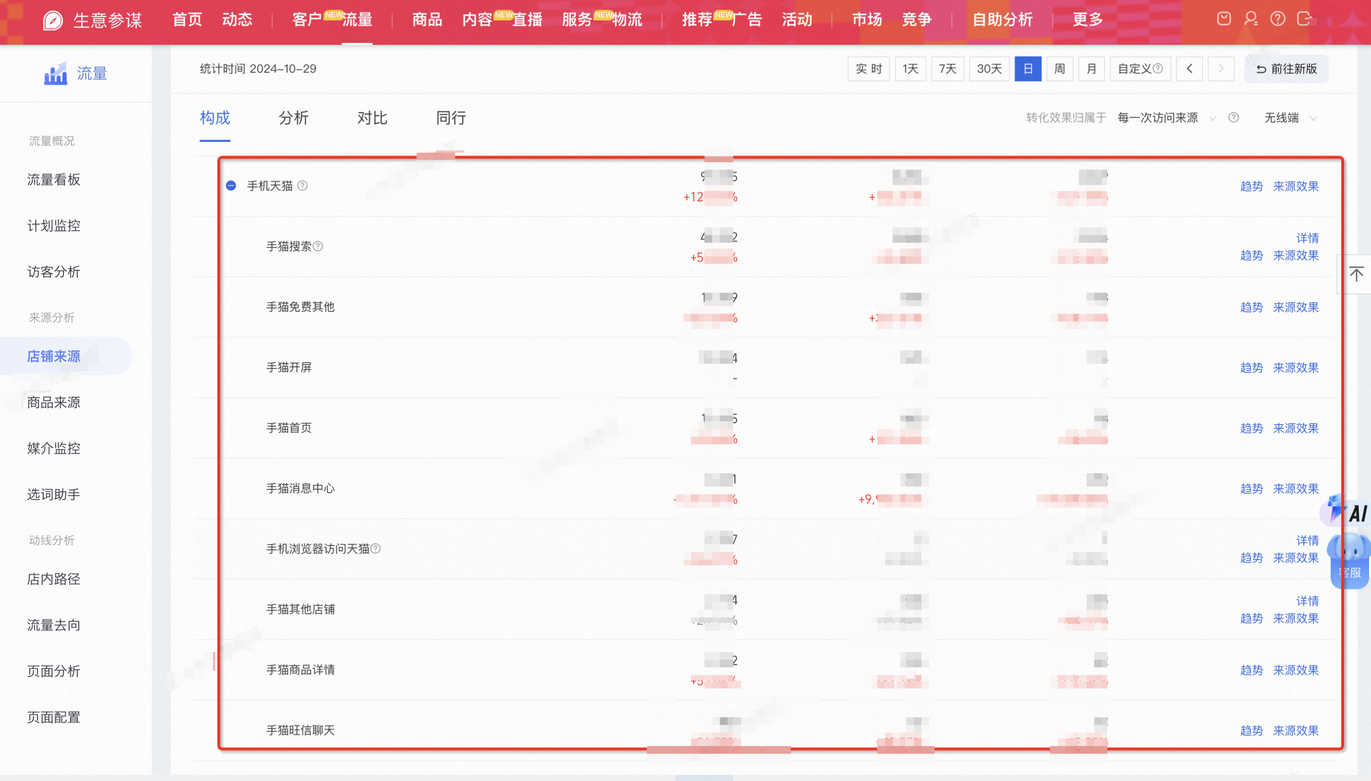Viewport: 1371px width, 781px height.
Task: Open 自助分析 in the top navigation
Action: pyautogui.click(x=1003, y=20)
